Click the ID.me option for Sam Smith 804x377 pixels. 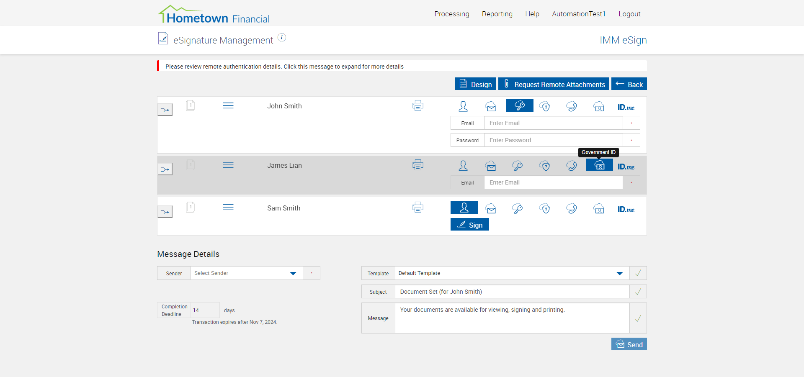626,209
